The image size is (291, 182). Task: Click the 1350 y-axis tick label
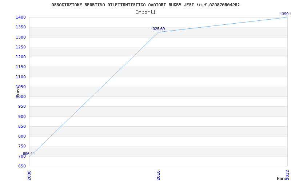pos(21,27)
